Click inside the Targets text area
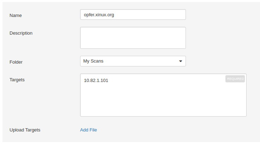260x147 pixels. coord(163,95)
